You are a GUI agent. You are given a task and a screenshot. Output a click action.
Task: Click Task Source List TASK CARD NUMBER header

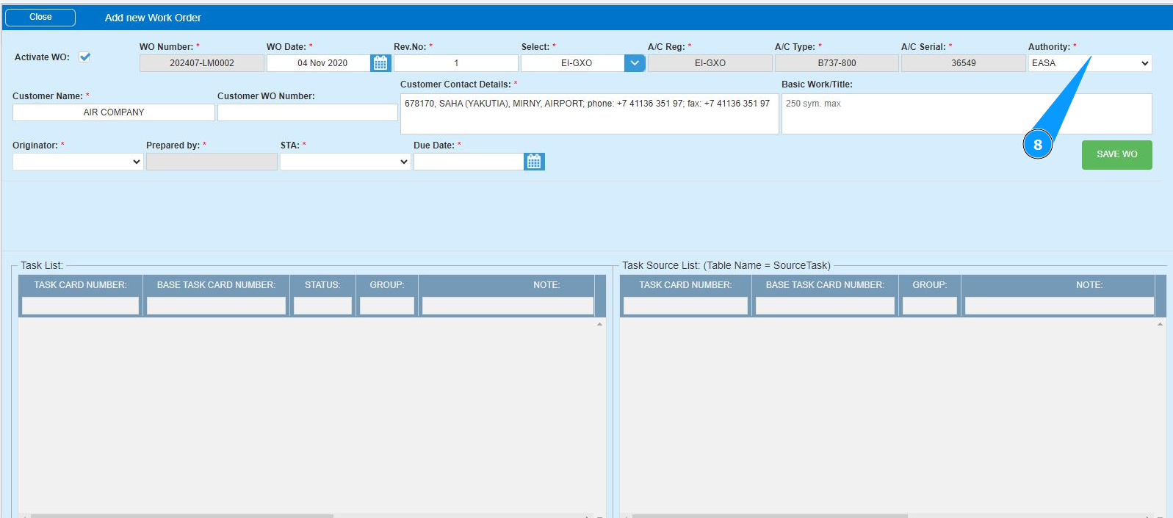[685, 285]
